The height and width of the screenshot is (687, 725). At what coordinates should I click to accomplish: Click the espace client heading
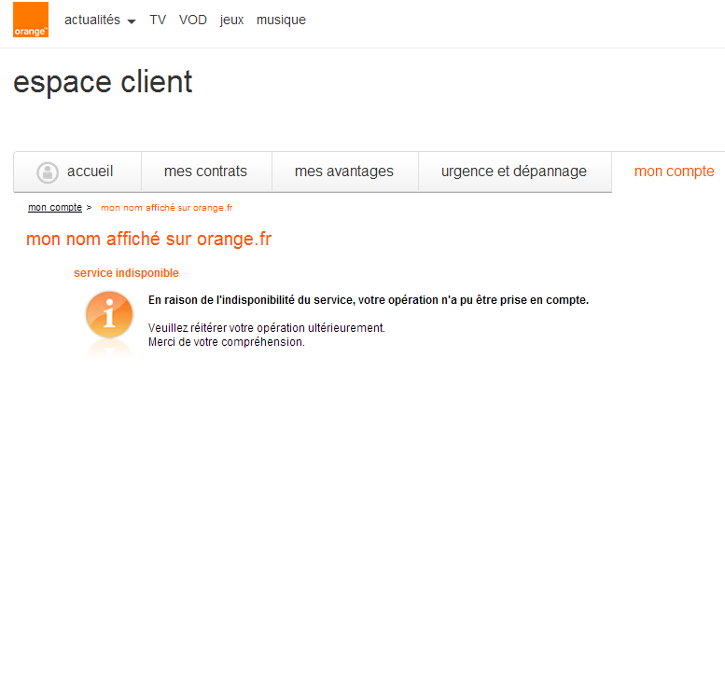click(x=103, y=83)
